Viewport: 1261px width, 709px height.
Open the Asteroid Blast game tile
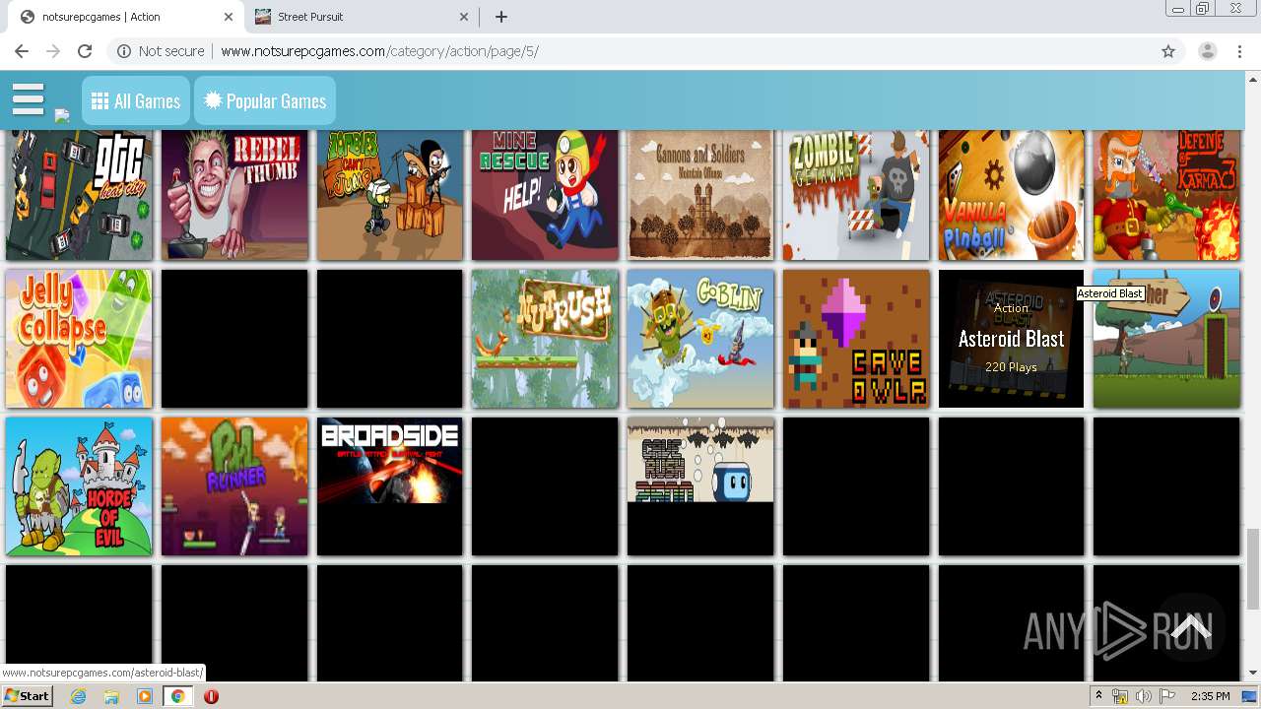pyautogui.click(x=1011, y=339)
